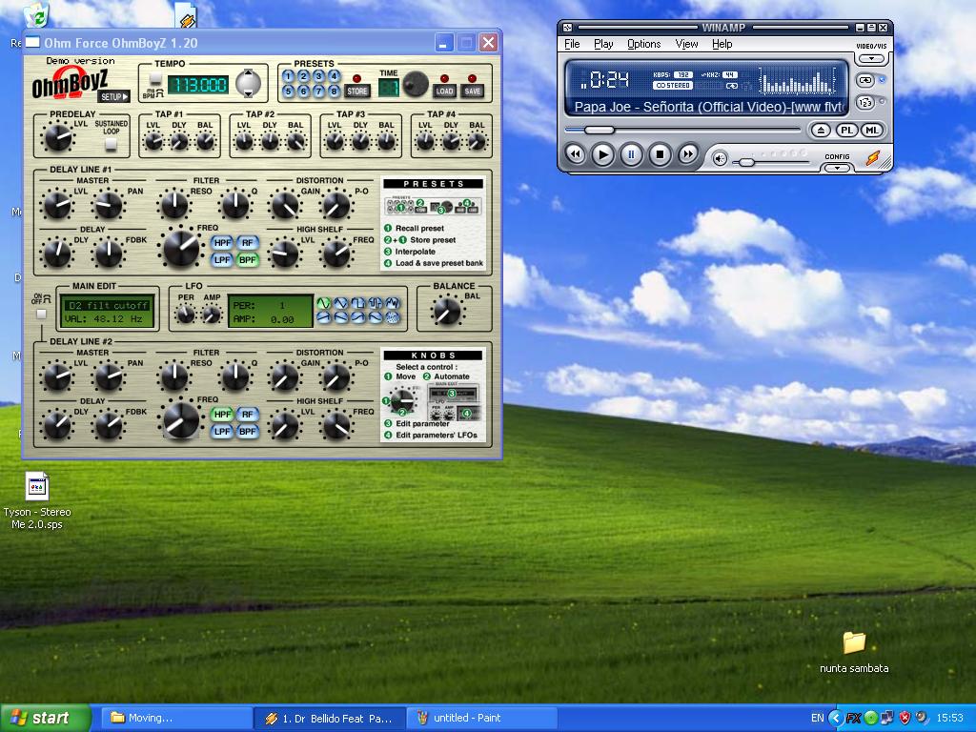976x732 pixels.
Task: Toggle HPF filter on Delay Line #2
Action: (222, 415)
